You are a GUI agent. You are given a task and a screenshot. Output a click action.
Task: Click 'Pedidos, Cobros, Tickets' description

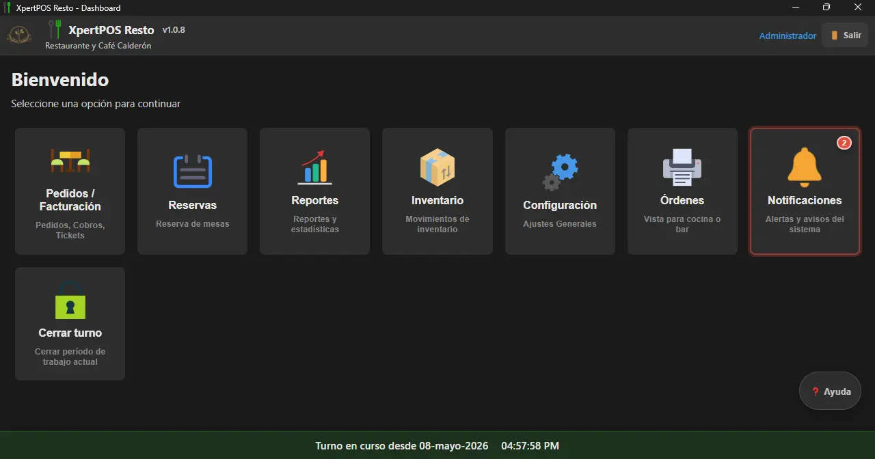(x=70, y=230)
